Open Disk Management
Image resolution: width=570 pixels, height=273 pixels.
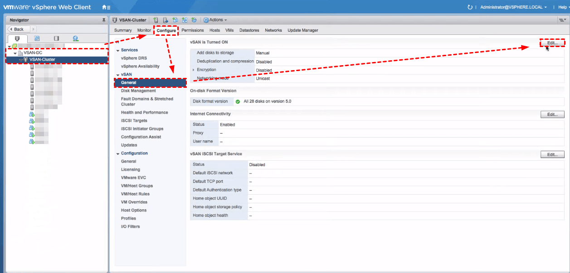(138, 91)
